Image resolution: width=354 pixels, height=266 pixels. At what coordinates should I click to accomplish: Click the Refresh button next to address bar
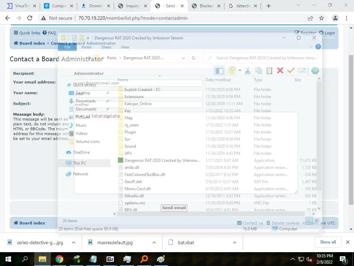click(194, 58)
